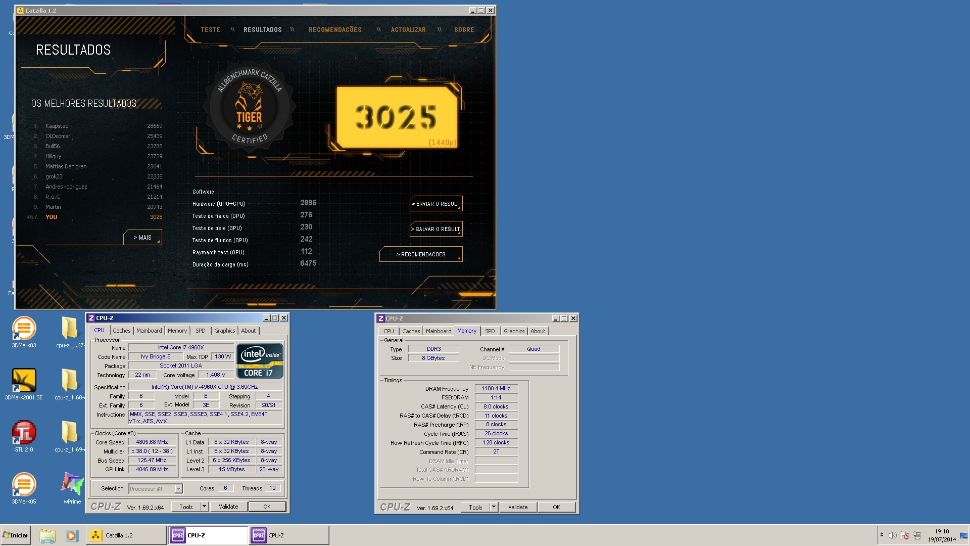Open Tools dropdown arrow in right CPU-Z

494,507
